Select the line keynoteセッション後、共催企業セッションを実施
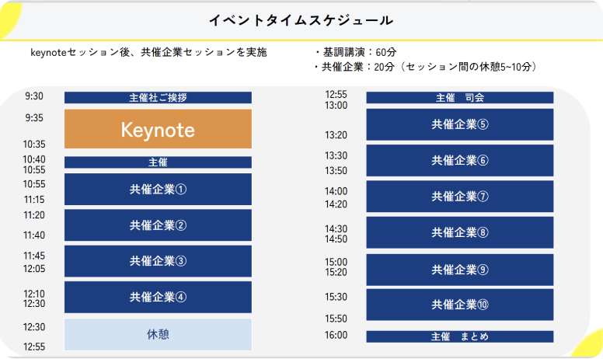 148,52
